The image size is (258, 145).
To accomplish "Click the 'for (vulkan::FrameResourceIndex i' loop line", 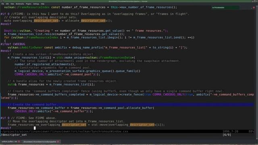I will click(x=99, y=37).
